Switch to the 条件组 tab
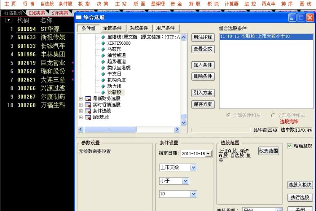 pos(88,28)
